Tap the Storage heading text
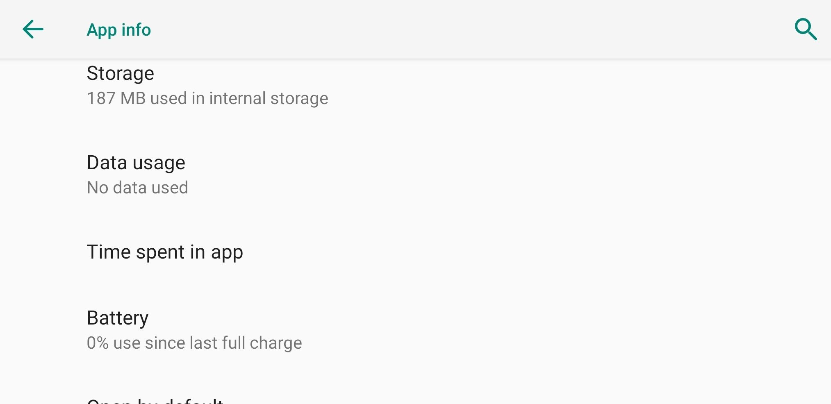Viewport: 831px width, 404px height. (x=121, y=74)
